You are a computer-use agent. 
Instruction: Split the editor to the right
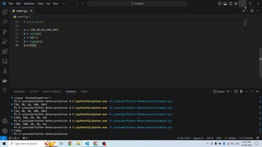click(252, 11)
